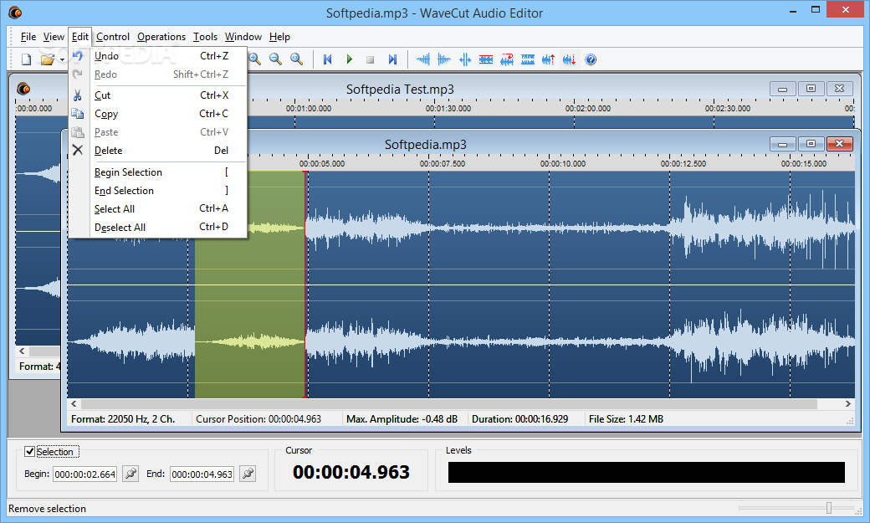This screenshot has width=870, height=523.
Task: Click the normalize waveform icon
Action: pos(528,59)
